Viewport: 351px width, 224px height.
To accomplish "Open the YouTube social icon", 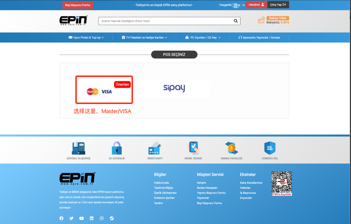I will 82,218.
